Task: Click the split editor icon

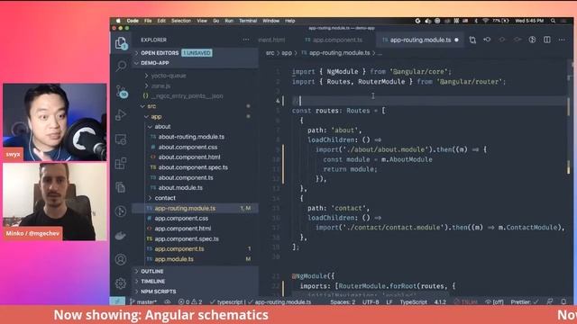Action: 547,40
